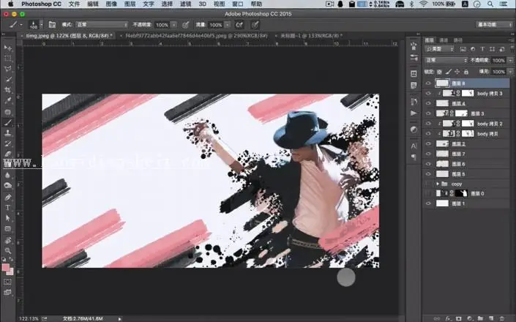Viewport: 516px width, 322px height.
Task: Select the Path Selection tool
Action: click(x=7, y=218)
